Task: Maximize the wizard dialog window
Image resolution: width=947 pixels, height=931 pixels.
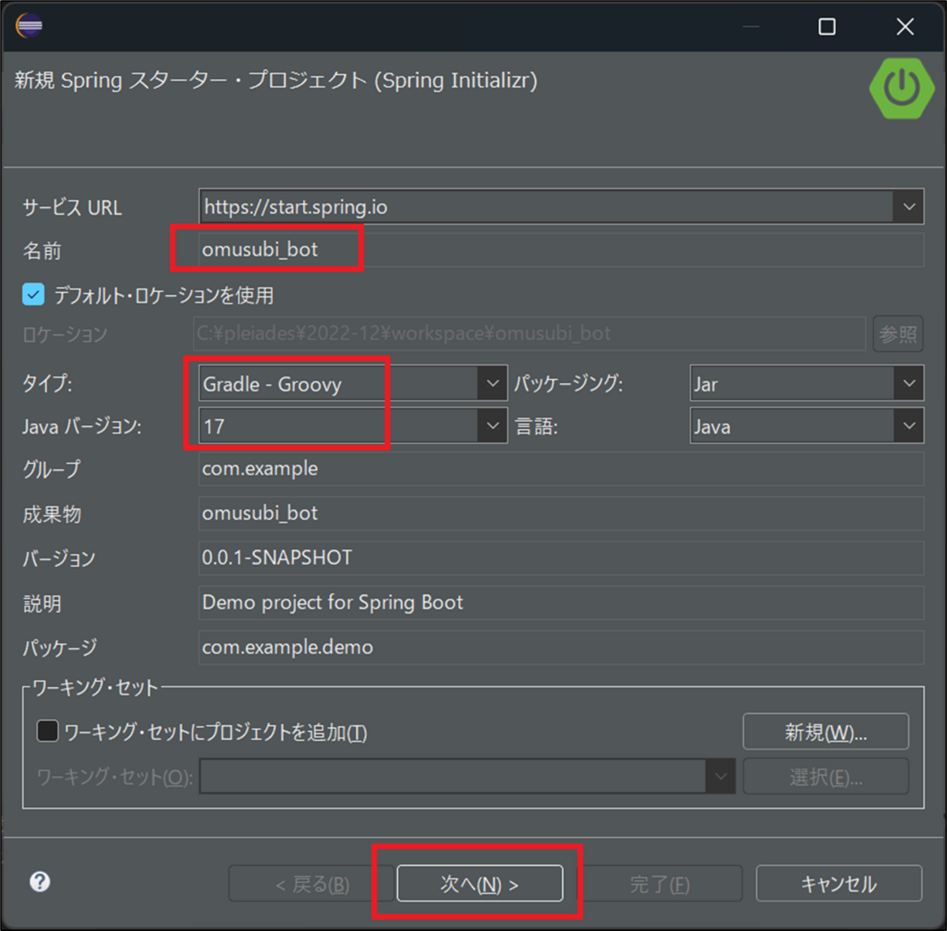Action: click(x=827, y=27)
